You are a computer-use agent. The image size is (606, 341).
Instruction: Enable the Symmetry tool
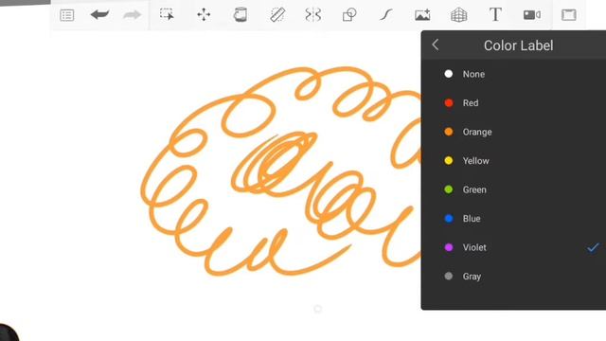313,15
